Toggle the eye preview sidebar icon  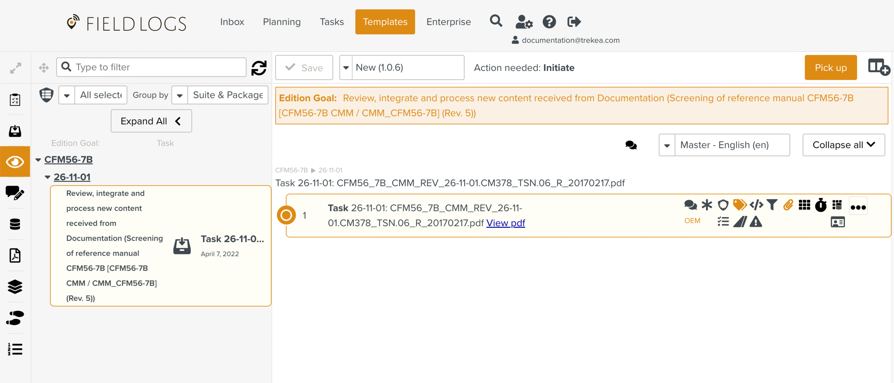point(15,162)
